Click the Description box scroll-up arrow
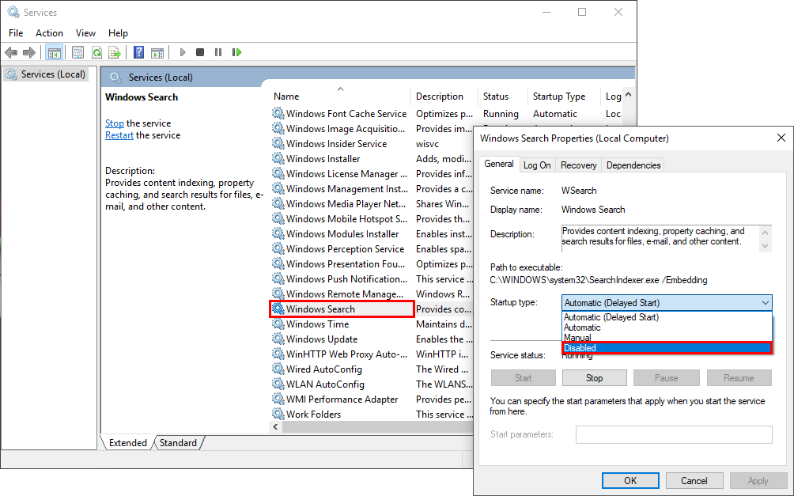The height and width of the screenshot is (496, 794). tap(766, 233)
